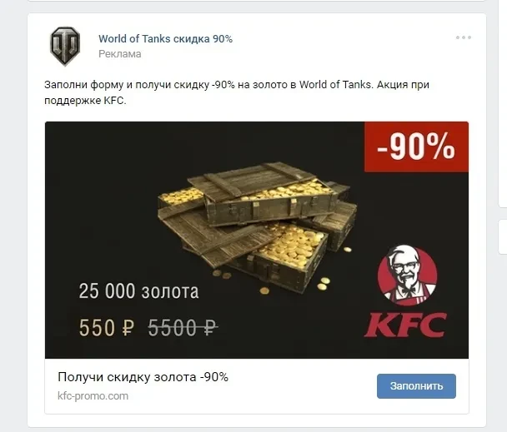Image resolution: width=507 pixels, height=432 pixels.
Task: Open the kfc-promo.com domain link
Action: click(x=93, y=396)
